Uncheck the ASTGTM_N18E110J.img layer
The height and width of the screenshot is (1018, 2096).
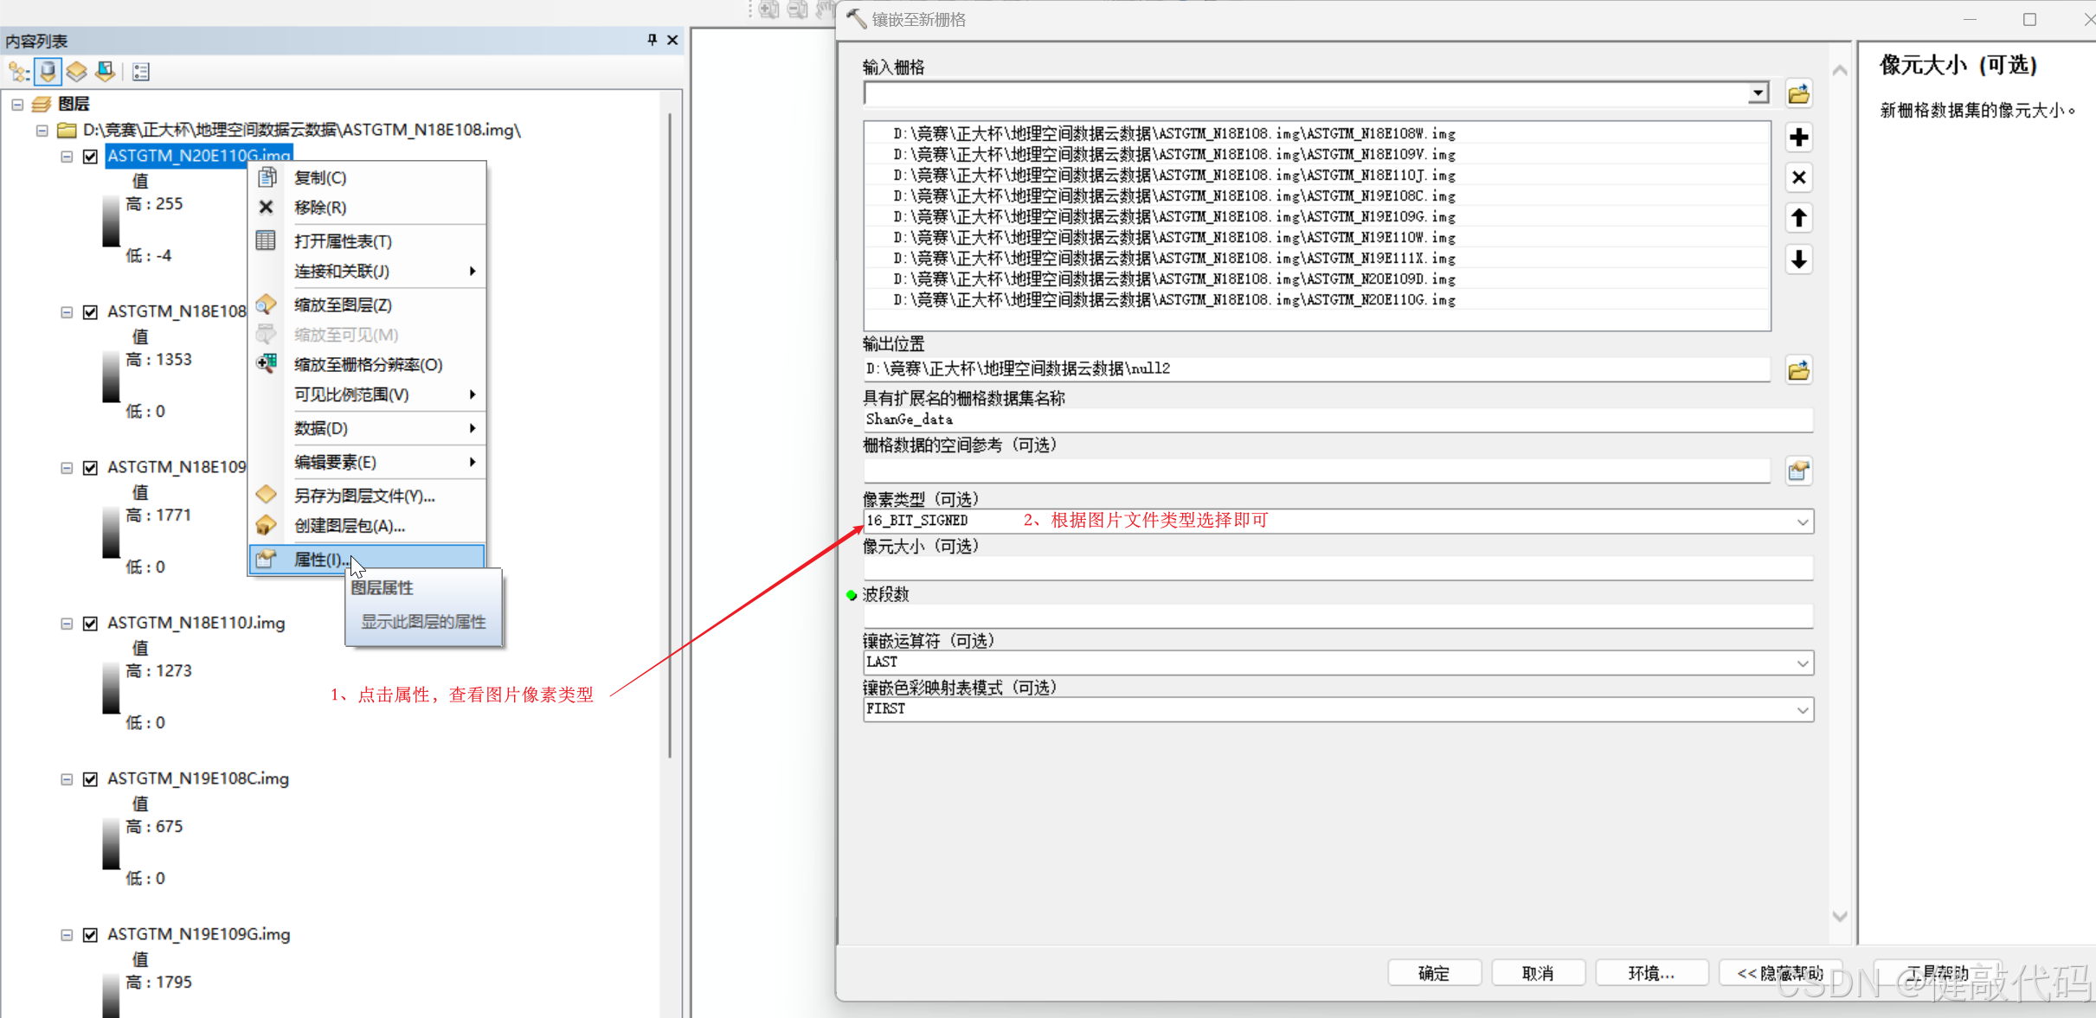tap(90, 624)
